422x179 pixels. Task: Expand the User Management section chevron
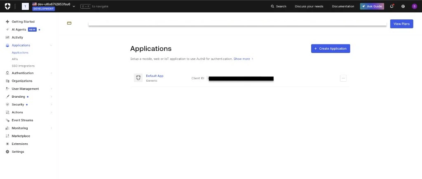pos(51,89)
